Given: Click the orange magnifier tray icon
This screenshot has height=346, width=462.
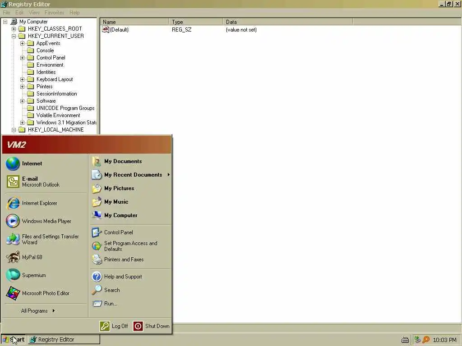Looking at the screenshot, I should 426,340.
